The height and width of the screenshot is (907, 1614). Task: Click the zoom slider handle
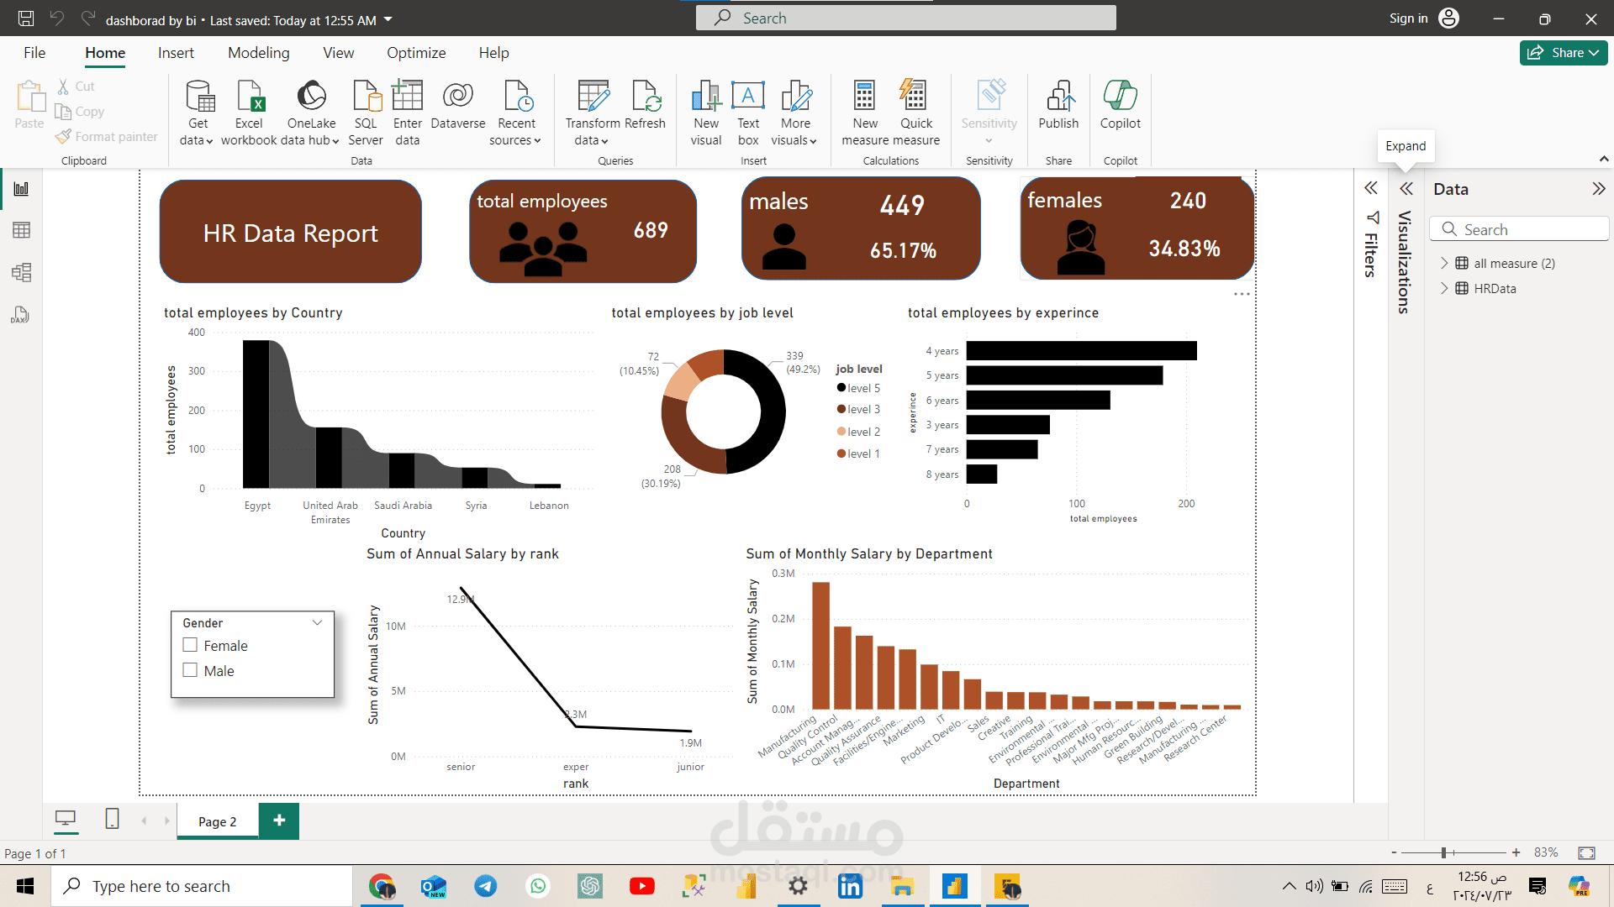pyautogui.click(x=1443, y=852)
